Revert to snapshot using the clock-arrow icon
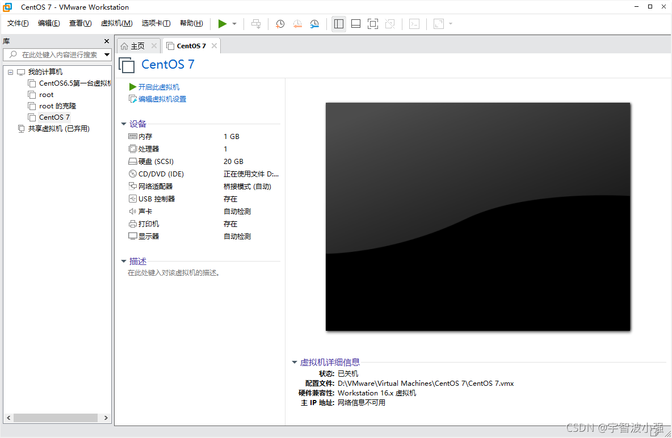This screenshot has height=438, width=672. click(x=297, y=24)
